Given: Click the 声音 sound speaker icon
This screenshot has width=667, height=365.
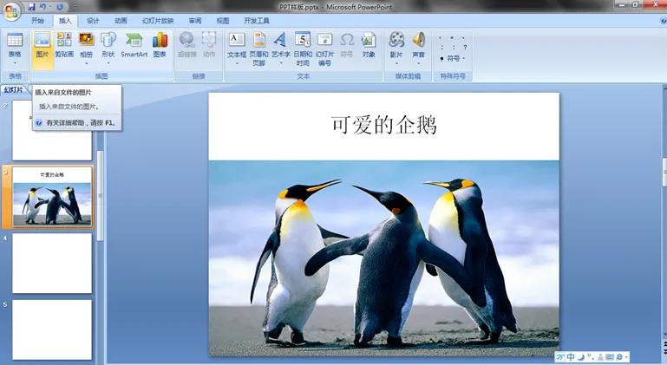Looking at the screenshot, I should [419, 40].
